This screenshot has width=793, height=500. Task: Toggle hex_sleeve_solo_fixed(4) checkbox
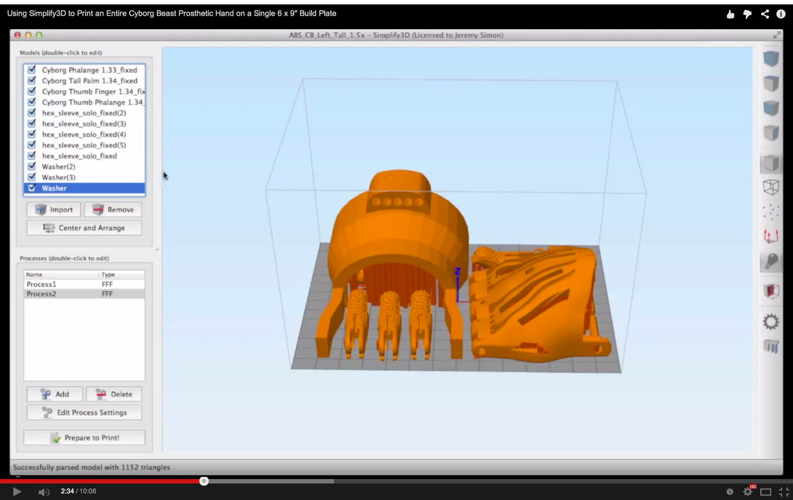(x=32, y=134)
